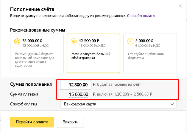The image size is (187, 134).
Task: Click the 35 000.00 ₽ amount text
Action: pyautogui.click(x=32, y=41)
